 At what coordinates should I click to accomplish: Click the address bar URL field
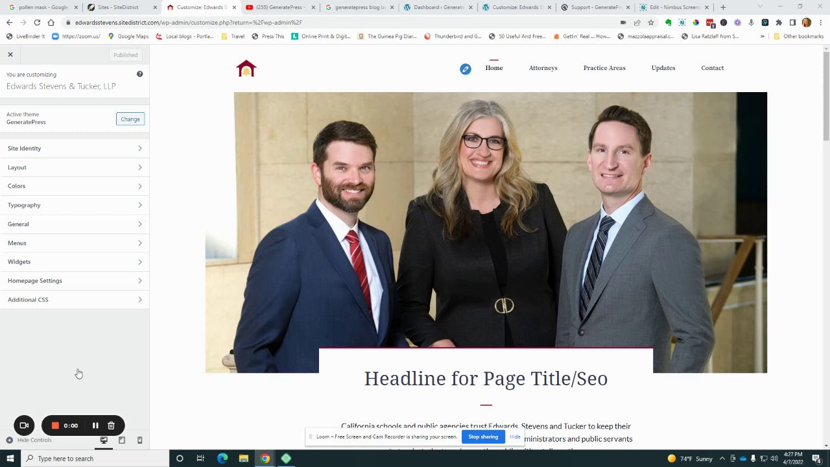coord(344,22)
